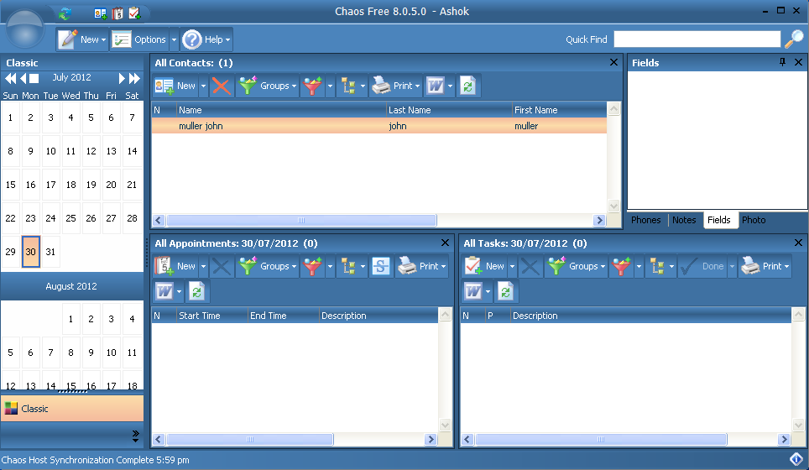809x470 pixels.
Task: Click tasks tree layout icon
Action: [657, 266]
